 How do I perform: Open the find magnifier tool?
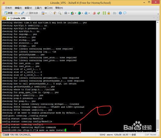click(60, 13)
